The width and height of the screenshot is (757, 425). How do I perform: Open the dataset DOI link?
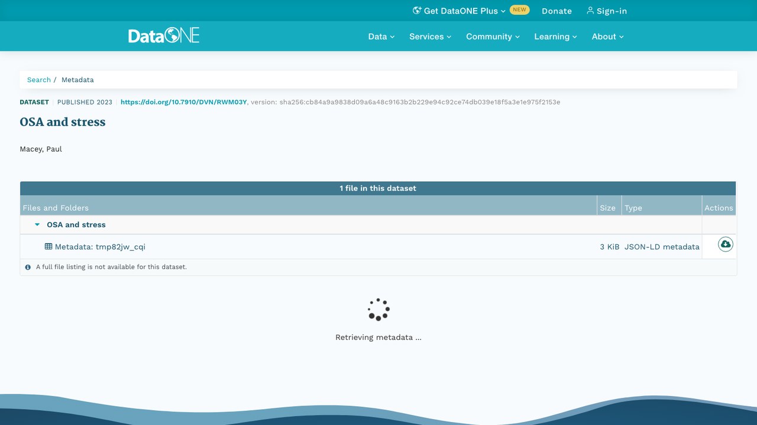[184, 102]
